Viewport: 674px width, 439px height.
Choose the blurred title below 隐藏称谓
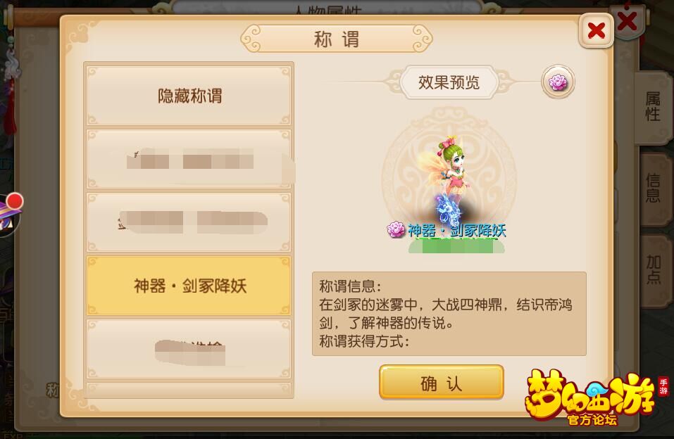[189, 159]
